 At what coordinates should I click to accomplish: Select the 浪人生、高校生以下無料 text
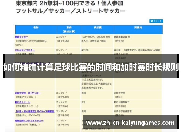(94, 41)
